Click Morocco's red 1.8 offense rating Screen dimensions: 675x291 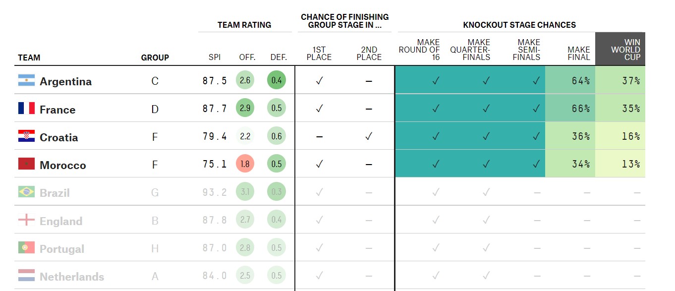point(245,164)
